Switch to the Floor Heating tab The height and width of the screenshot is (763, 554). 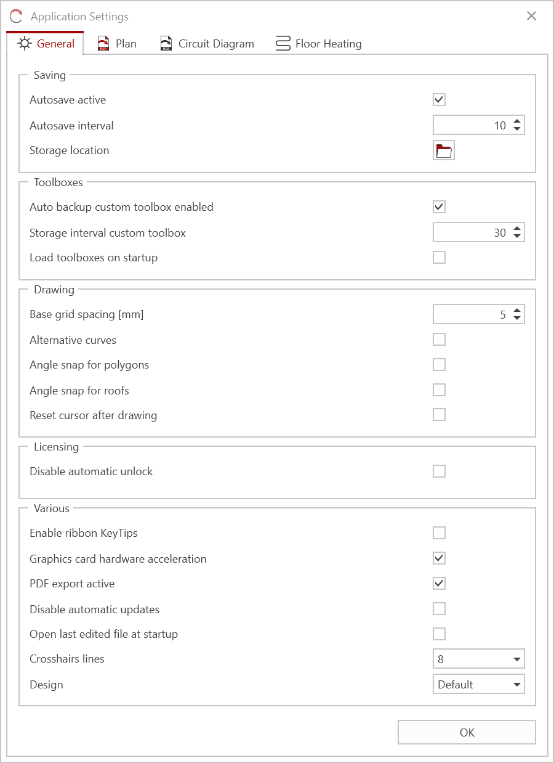(326, 43)
